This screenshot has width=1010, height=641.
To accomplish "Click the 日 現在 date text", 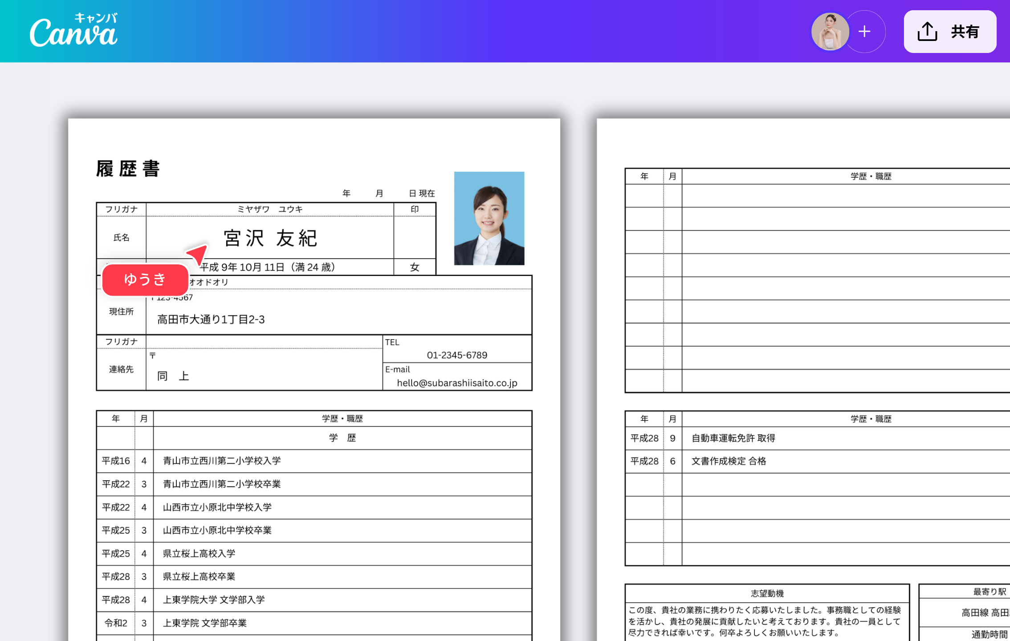I will click(422, 193).
